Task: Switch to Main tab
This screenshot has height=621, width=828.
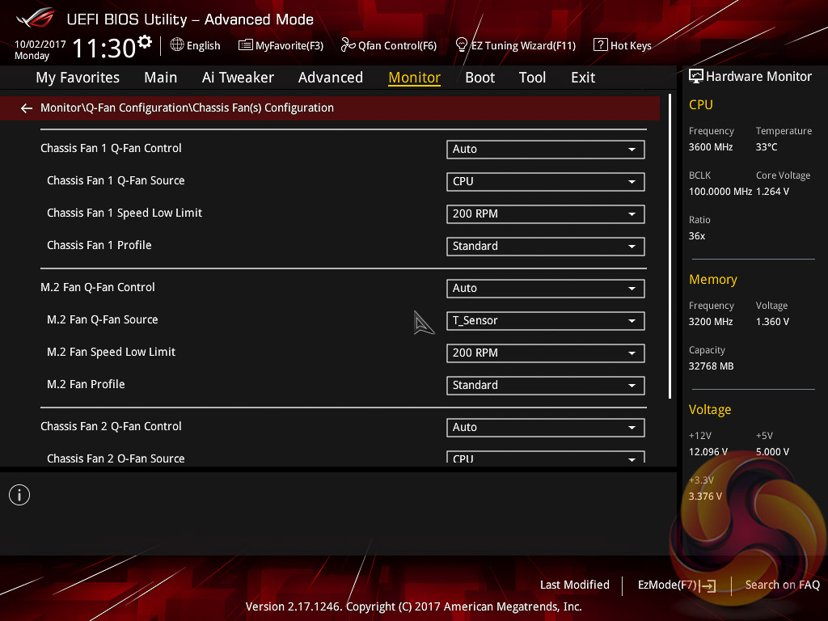Action: 161,78
